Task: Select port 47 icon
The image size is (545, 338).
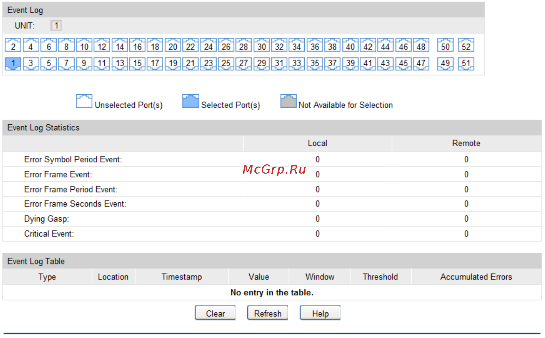Action: tap(421, 64)
